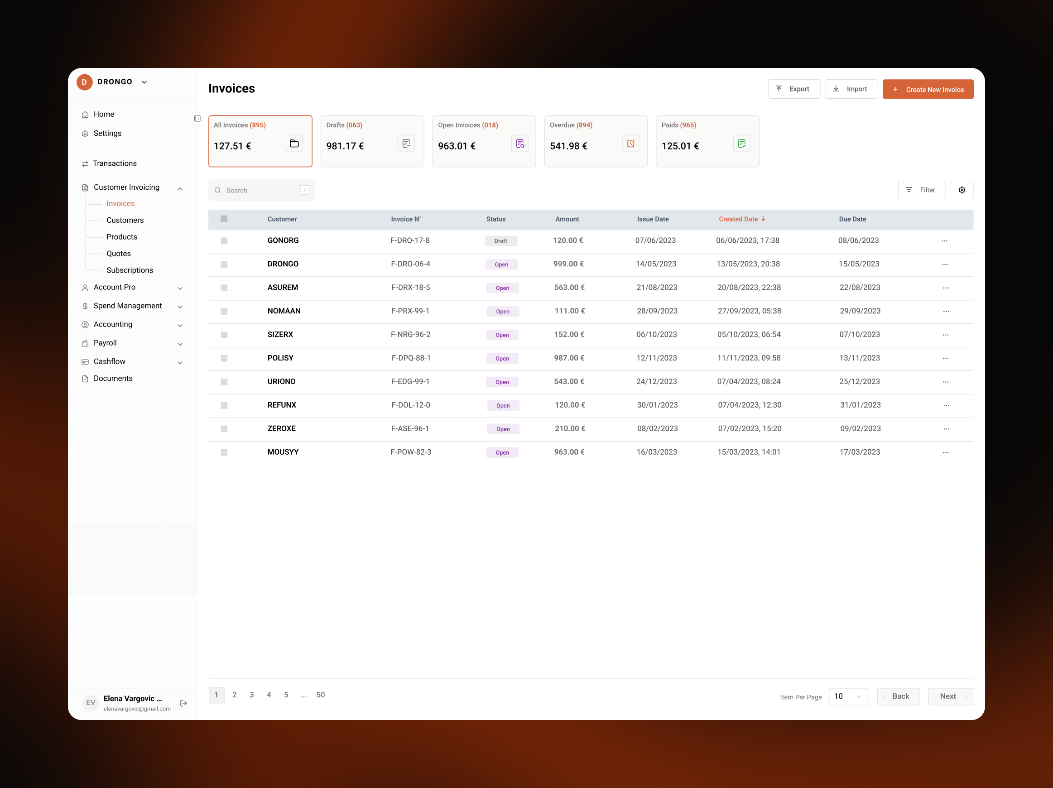Collapse the Customer Invoicing section
Viewport: 1053px width, 788px height.
tap(180, 188)
